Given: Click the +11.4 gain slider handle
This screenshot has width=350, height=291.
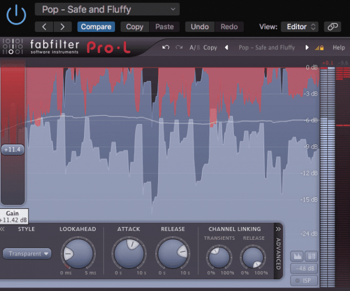Looking at the screenshot, I should tap(12, 150).
